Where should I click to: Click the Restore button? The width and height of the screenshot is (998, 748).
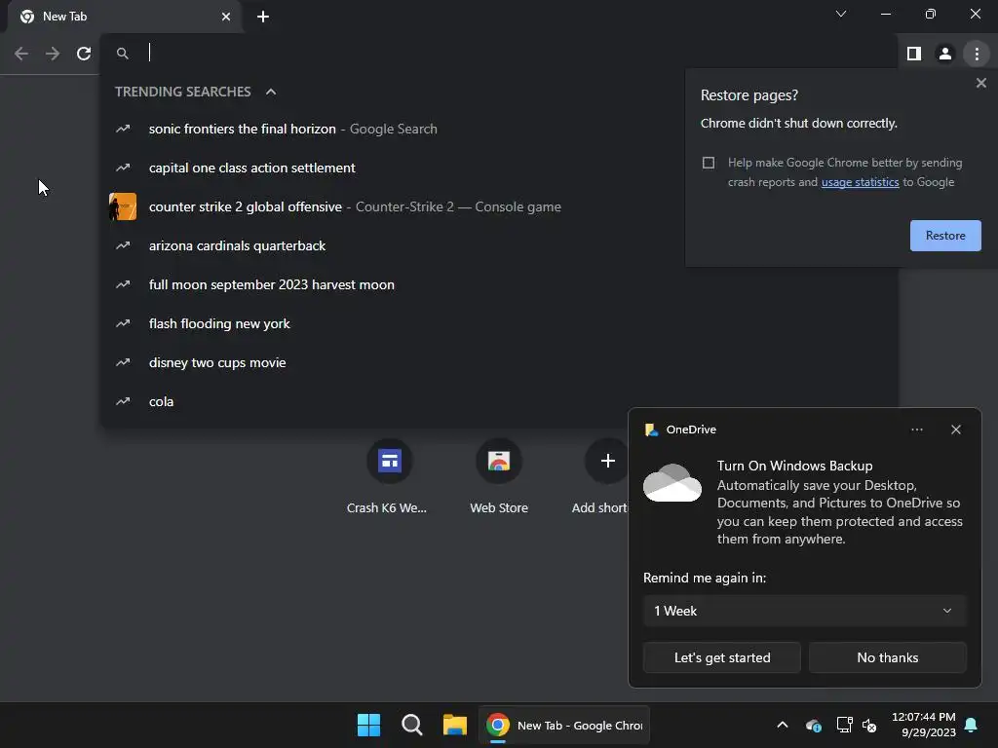(x=945, y=236)
